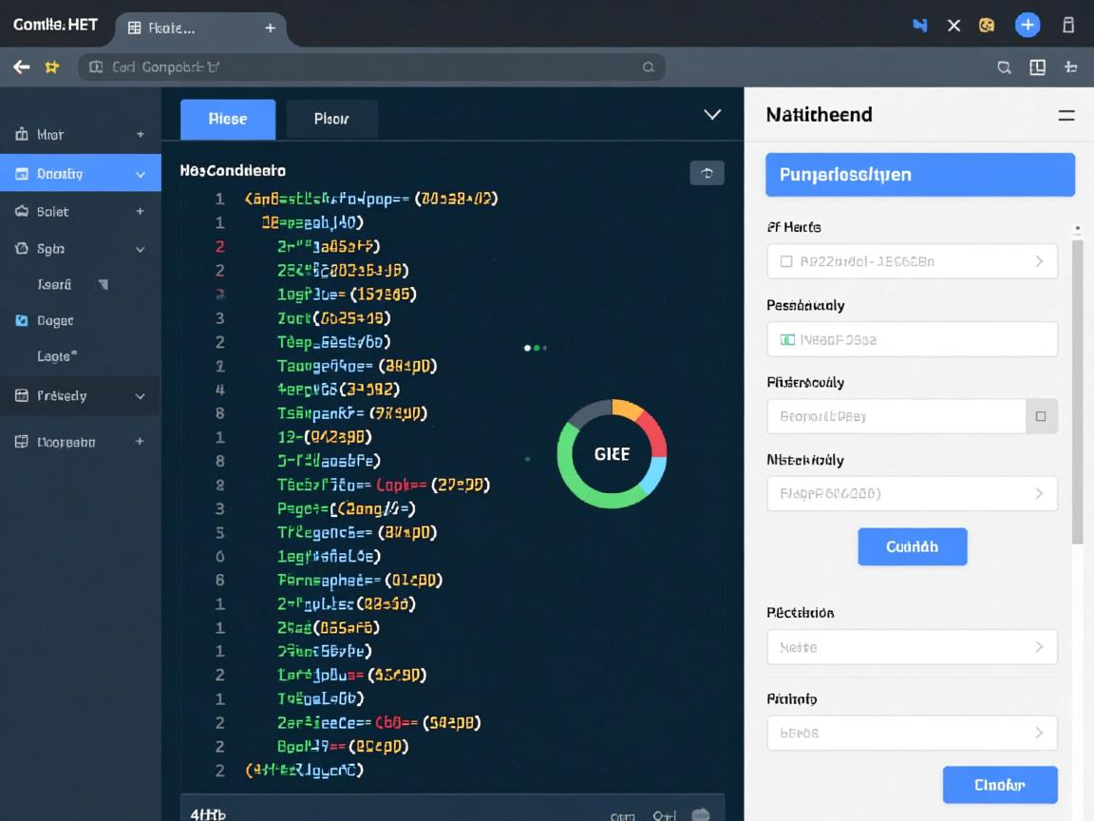Open a new tab with the plus icon
1094x821 pixels.
tap(270, 28)
